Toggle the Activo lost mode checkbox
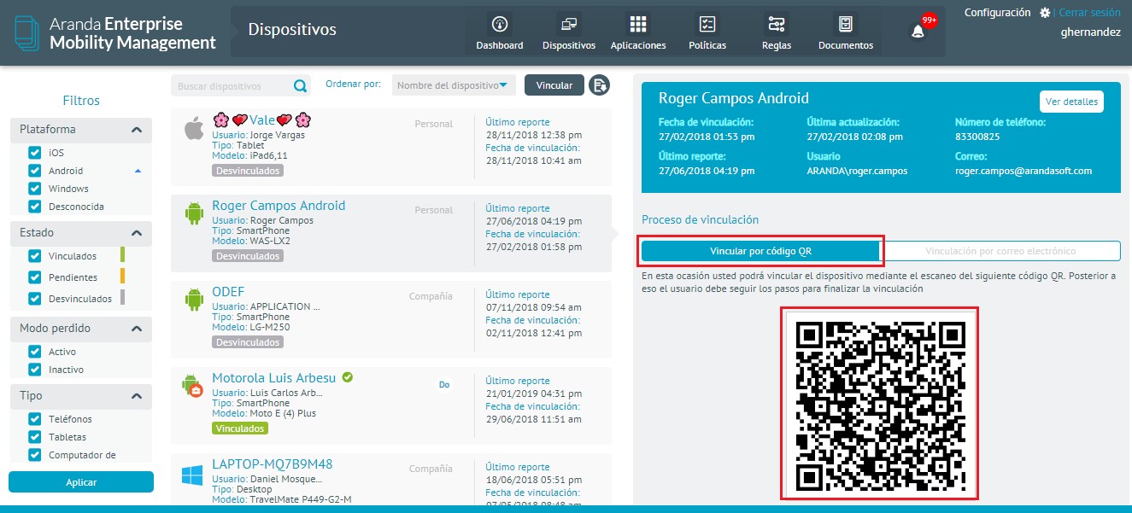1132x513 pixels. pos(35,352)
